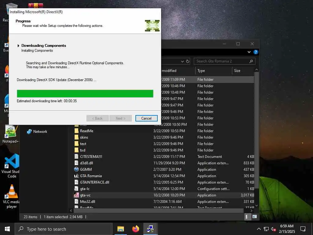Click the GGMM application icon
The image size is (313, 235).
point(76,169)
